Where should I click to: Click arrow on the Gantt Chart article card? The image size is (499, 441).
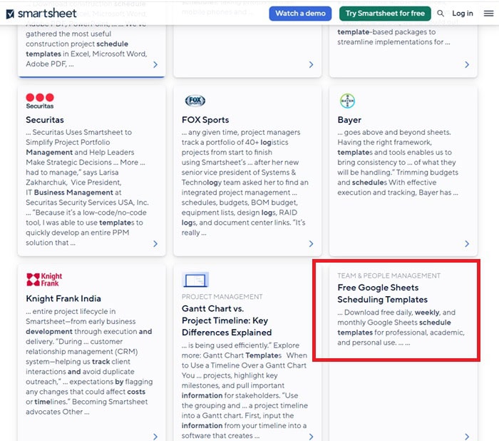[312, 437]
